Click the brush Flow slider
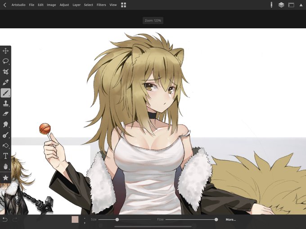This screenshot has height=229, width=306. pos(192,220)
